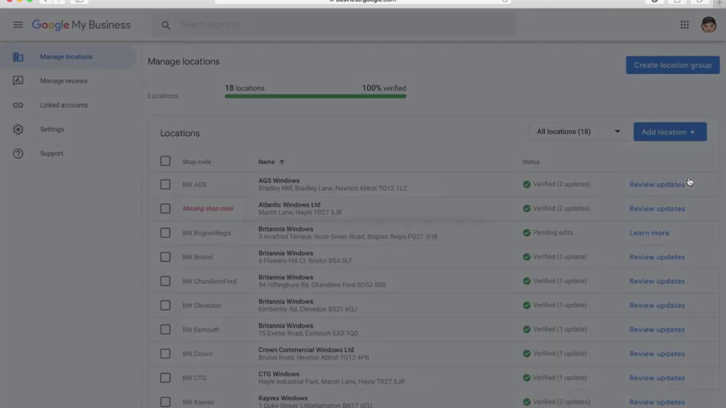Select the BW AGS row checkbox
Image resolution: width=726 pixels, height=408 pixels.
coord(165,184)
